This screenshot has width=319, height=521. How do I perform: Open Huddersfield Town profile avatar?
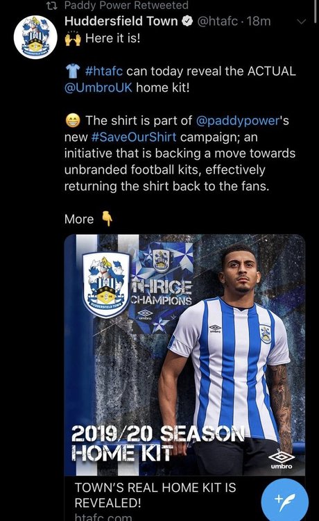coord(35,37)
